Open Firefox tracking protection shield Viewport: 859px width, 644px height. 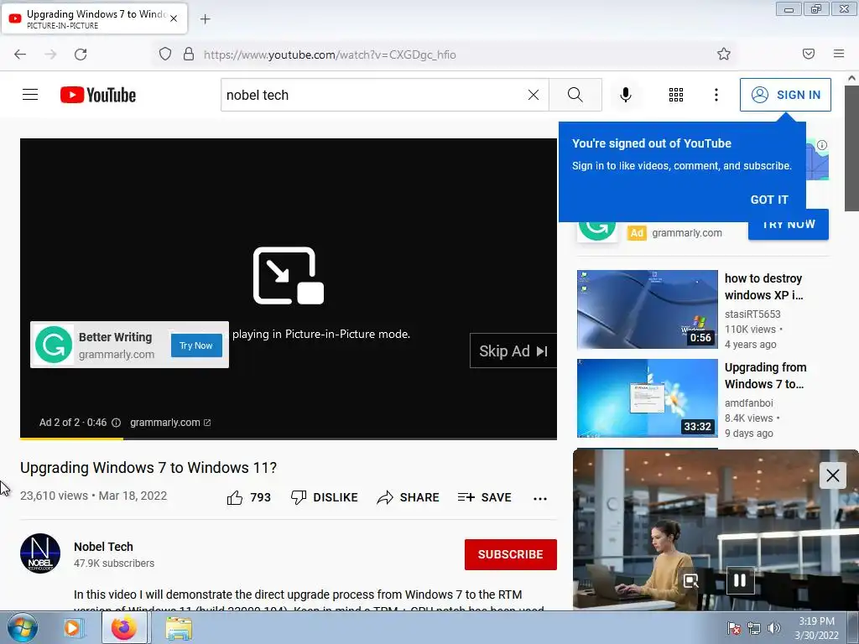[x=165, y=55]
